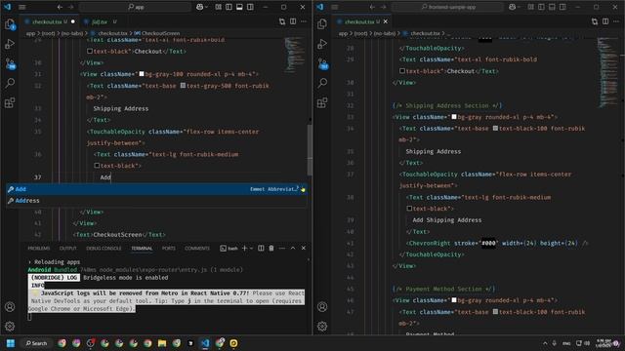Switch to the DEBUG CONSOLE tab
Viewport: 625px width, 351px height.
pyautogui.click(x=104, y=249)
